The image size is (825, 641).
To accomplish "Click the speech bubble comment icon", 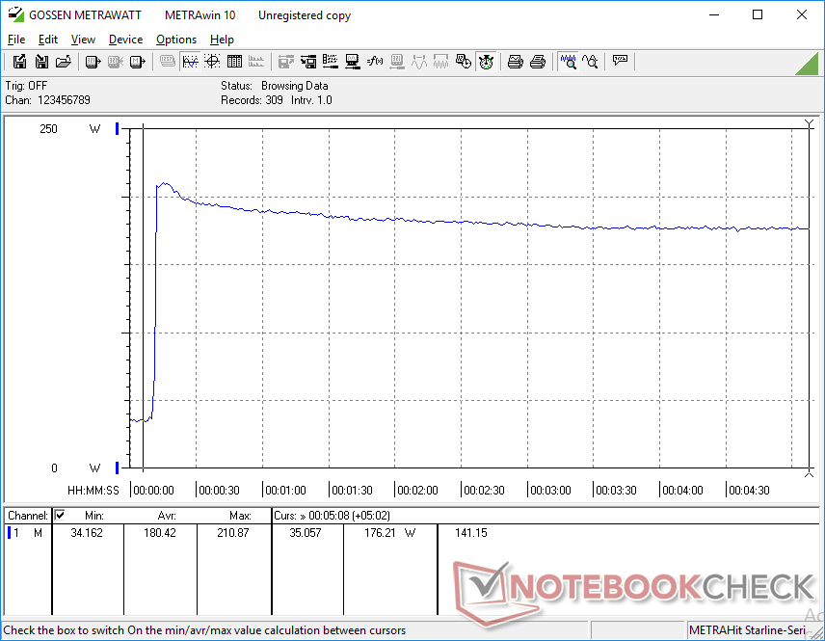I will tap(620, 62).
